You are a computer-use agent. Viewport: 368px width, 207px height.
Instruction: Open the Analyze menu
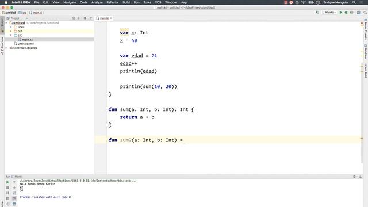tap(97, 2)
